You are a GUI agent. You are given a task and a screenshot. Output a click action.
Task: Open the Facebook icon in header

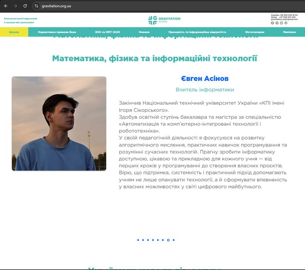tap(272, 23)
